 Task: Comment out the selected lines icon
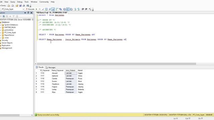point(75,9)
